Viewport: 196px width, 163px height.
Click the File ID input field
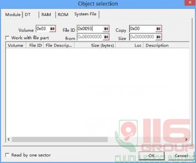pos(90,29)
